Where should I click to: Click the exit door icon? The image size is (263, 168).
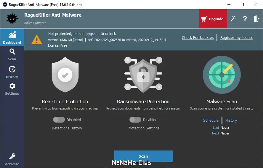(x=256, y=19)
